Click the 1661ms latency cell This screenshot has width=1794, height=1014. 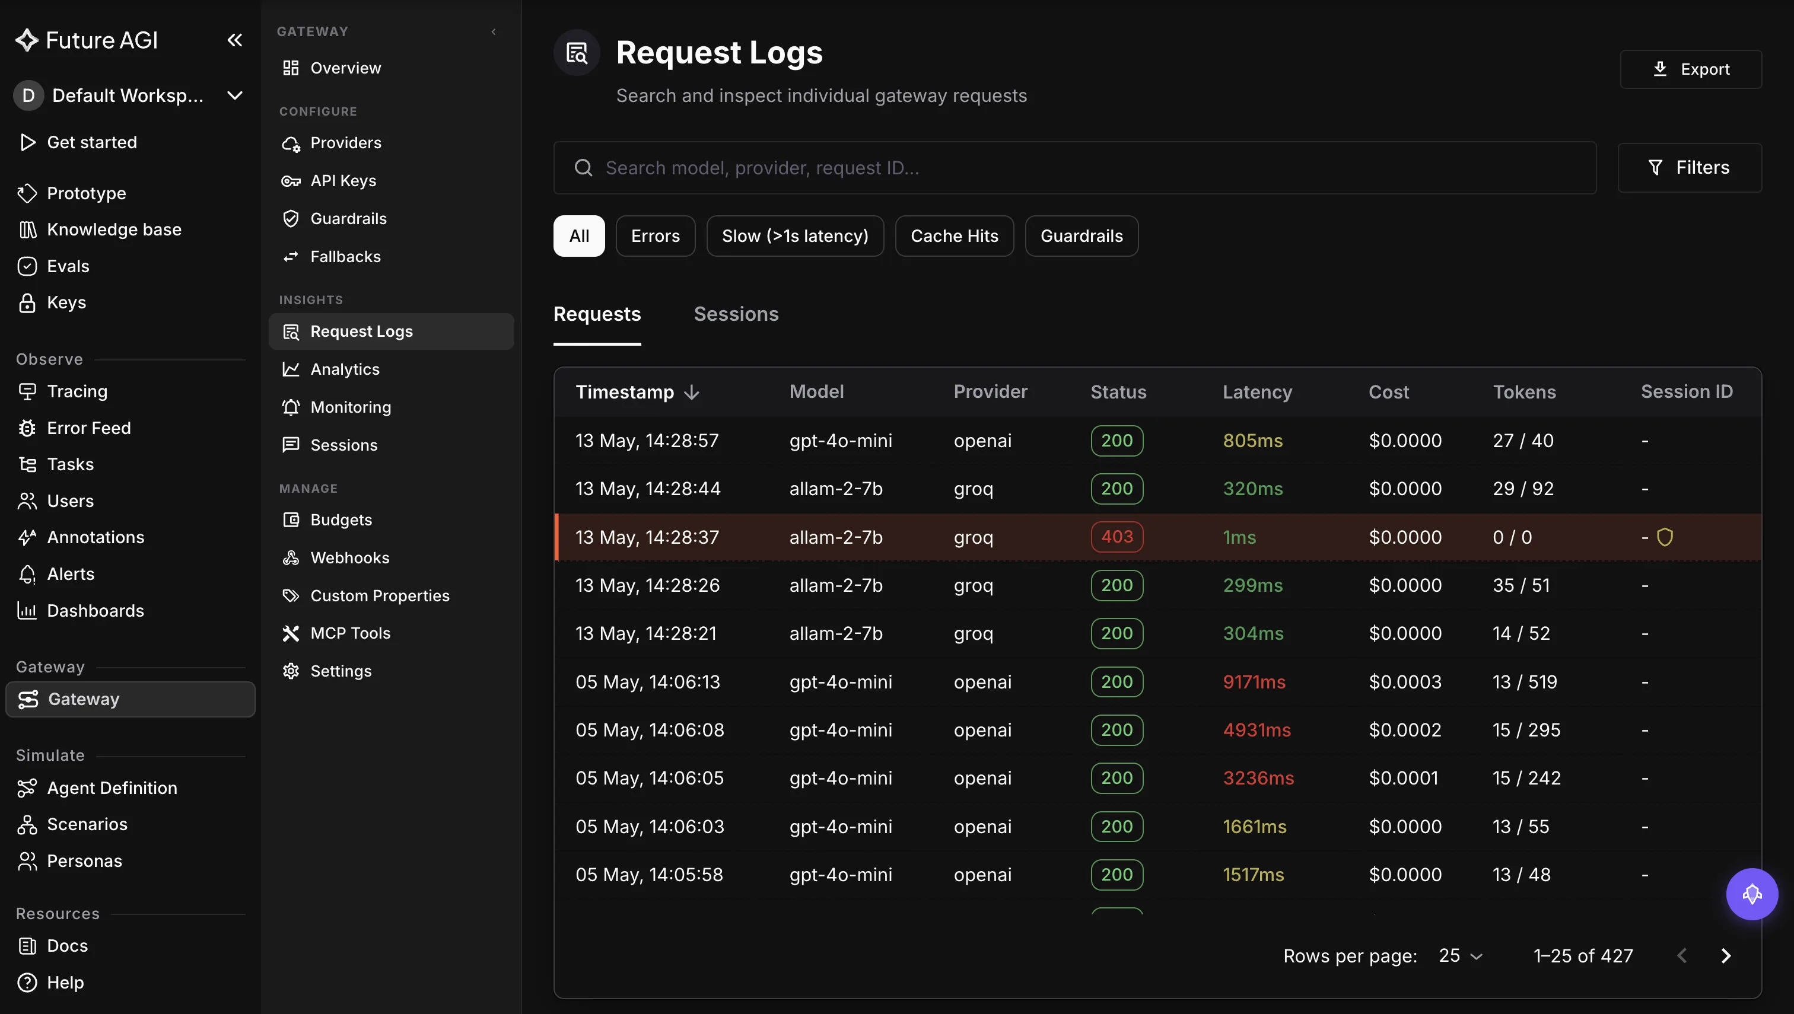tap(1255, 827)
